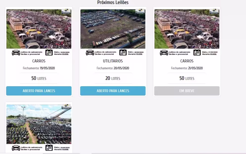Click car icon in 21/05/2020 Carros card
Screen dimensions: 246x154
pos(164,53)
